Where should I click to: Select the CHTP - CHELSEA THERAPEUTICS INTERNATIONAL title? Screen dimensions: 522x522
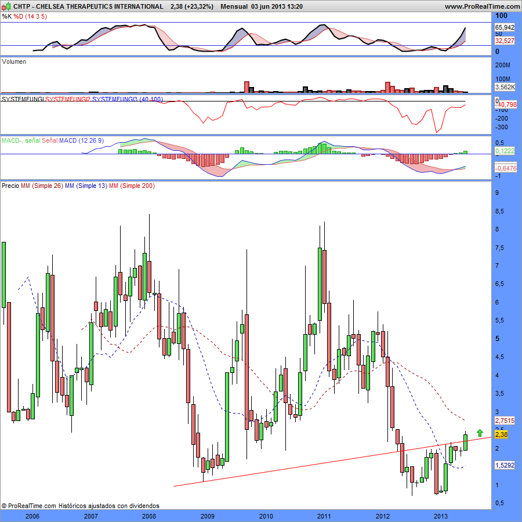(88, 6)
